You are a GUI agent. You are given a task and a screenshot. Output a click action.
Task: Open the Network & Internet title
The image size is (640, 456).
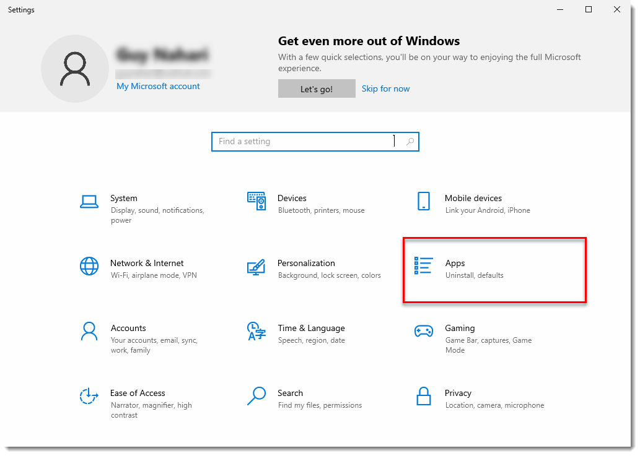[x=147, y=263]
